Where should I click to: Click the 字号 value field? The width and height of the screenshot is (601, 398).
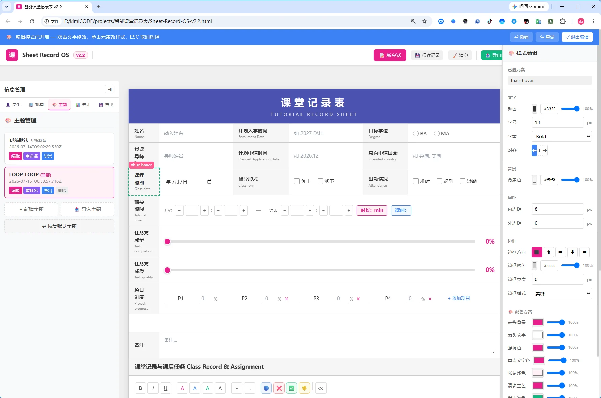[558, 122]
